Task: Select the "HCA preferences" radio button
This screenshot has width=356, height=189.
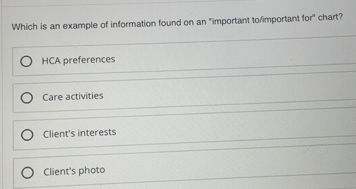Action: [26, 61]
